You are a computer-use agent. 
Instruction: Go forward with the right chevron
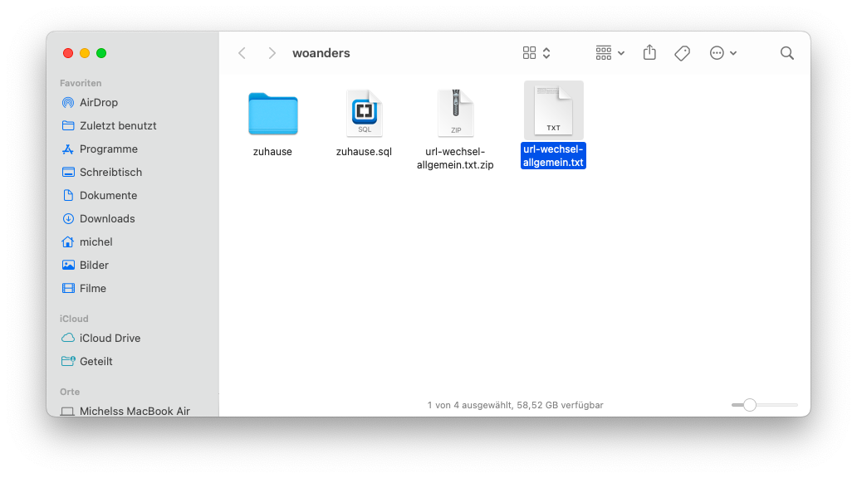click(x=272, y=53)
